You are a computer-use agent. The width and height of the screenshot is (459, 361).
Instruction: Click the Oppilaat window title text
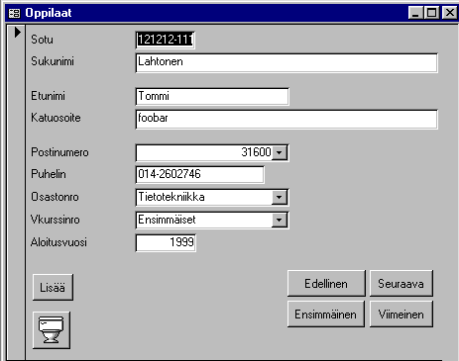(x=49, y=13)
